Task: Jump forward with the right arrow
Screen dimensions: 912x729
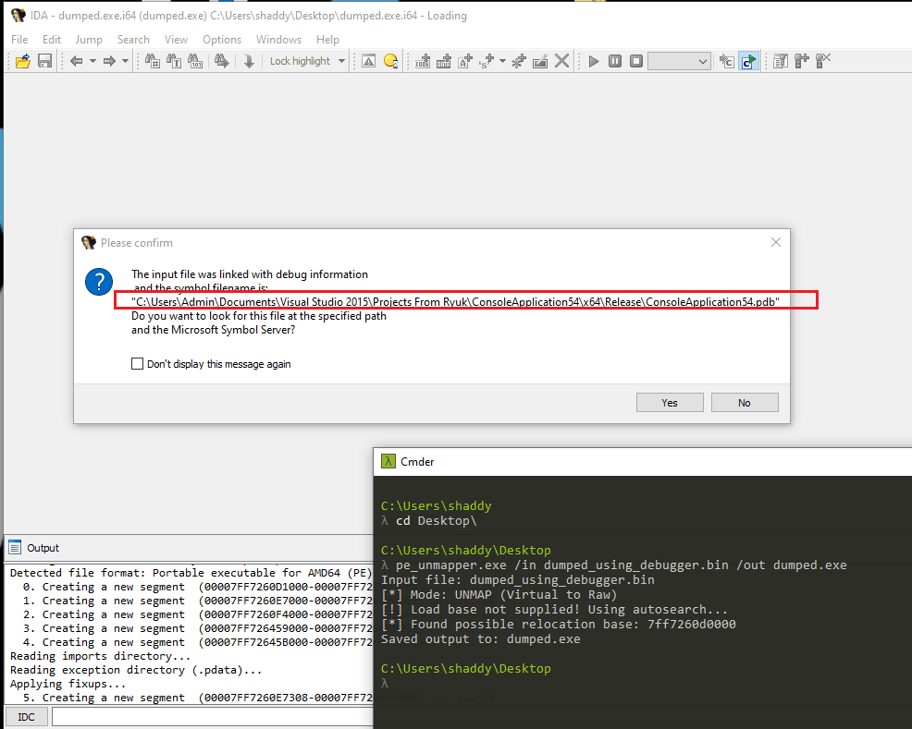Action: [x=109, y=61]
